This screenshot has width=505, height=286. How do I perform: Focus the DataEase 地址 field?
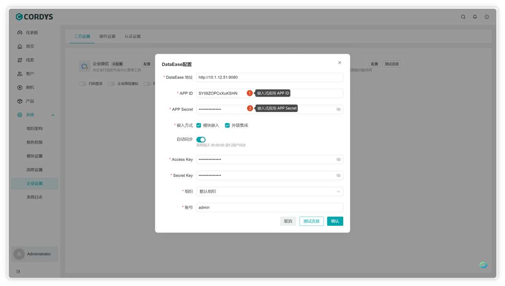tap(270, 77)
